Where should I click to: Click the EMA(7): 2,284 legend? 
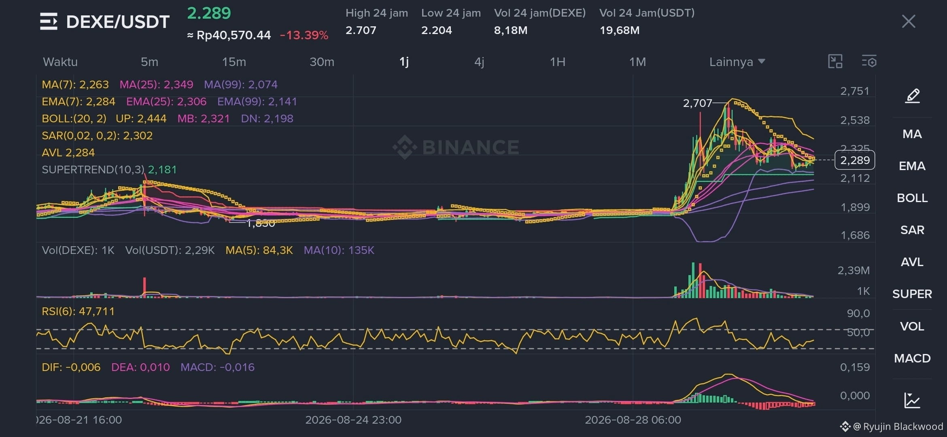79,101
